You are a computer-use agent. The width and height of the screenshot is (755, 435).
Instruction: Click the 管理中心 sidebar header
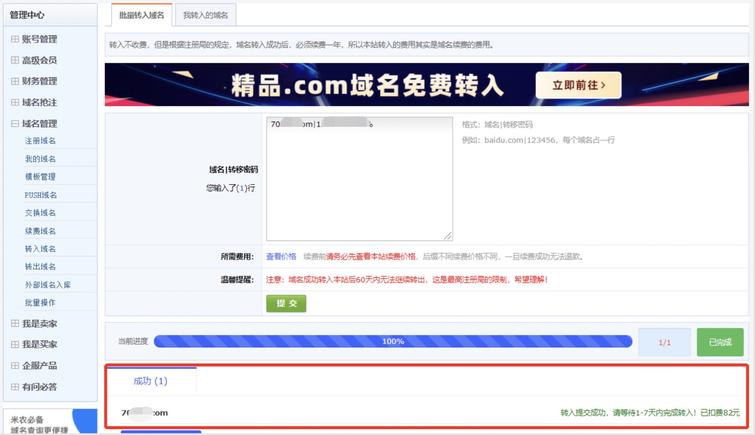[x=50, y=15]
